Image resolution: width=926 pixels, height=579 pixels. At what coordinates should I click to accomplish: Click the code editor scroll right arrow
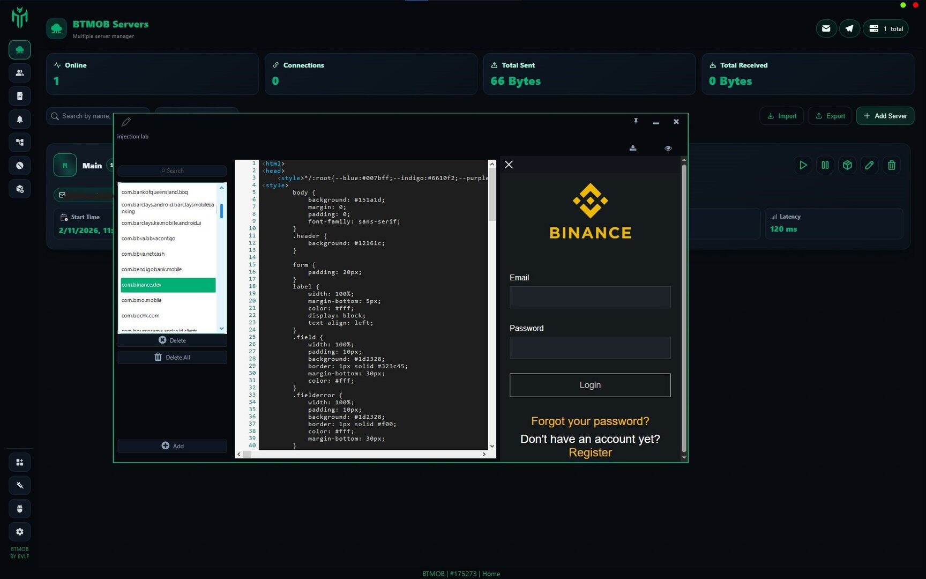click(x=484, y=454)
